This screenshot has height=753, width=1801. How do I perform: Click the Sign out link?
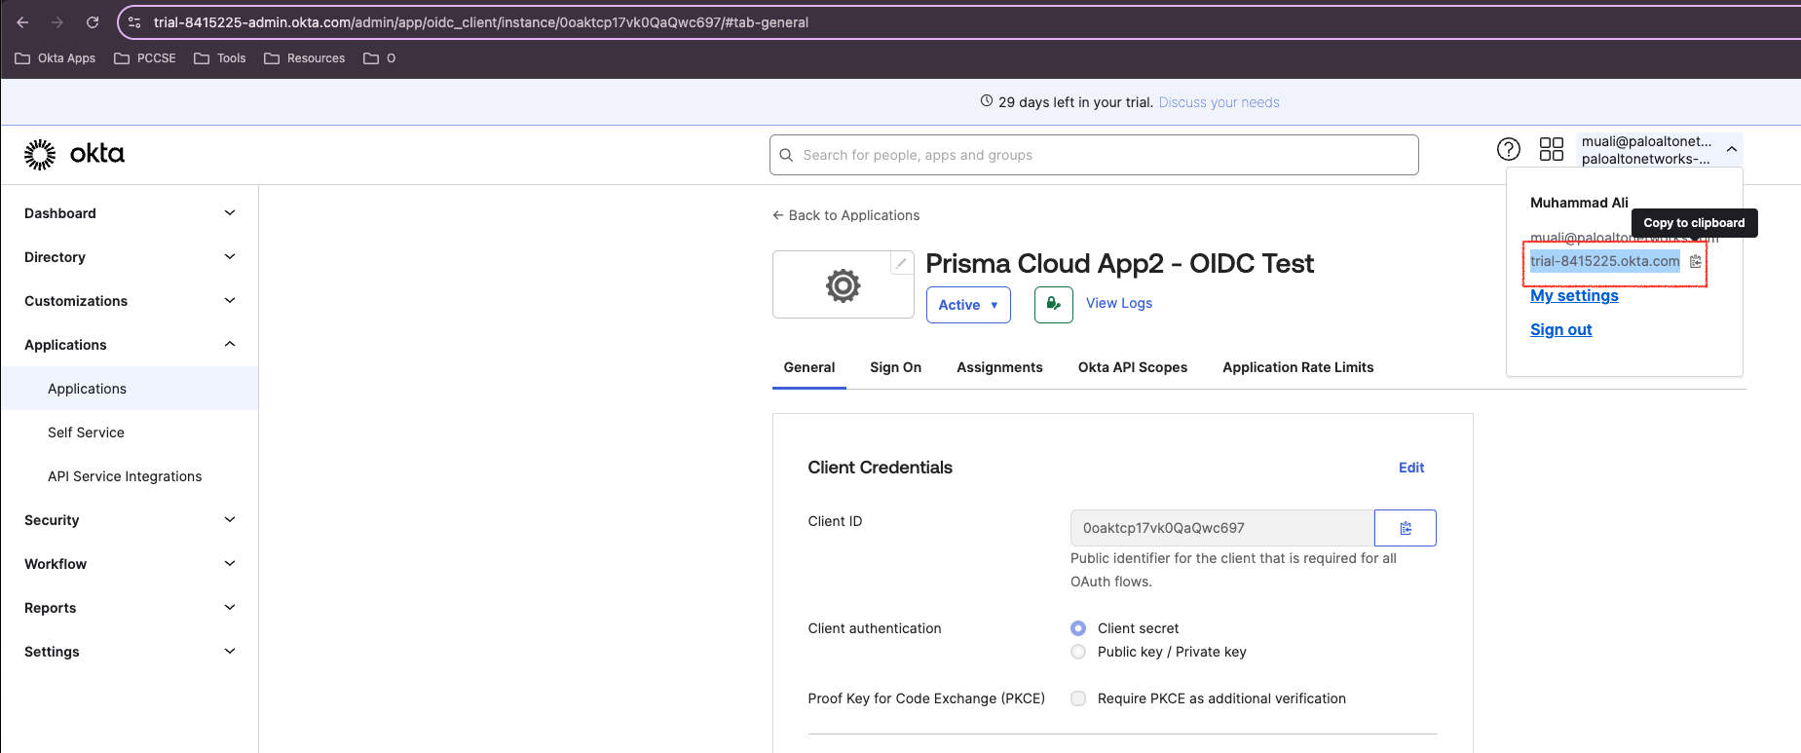(1560, 329)
